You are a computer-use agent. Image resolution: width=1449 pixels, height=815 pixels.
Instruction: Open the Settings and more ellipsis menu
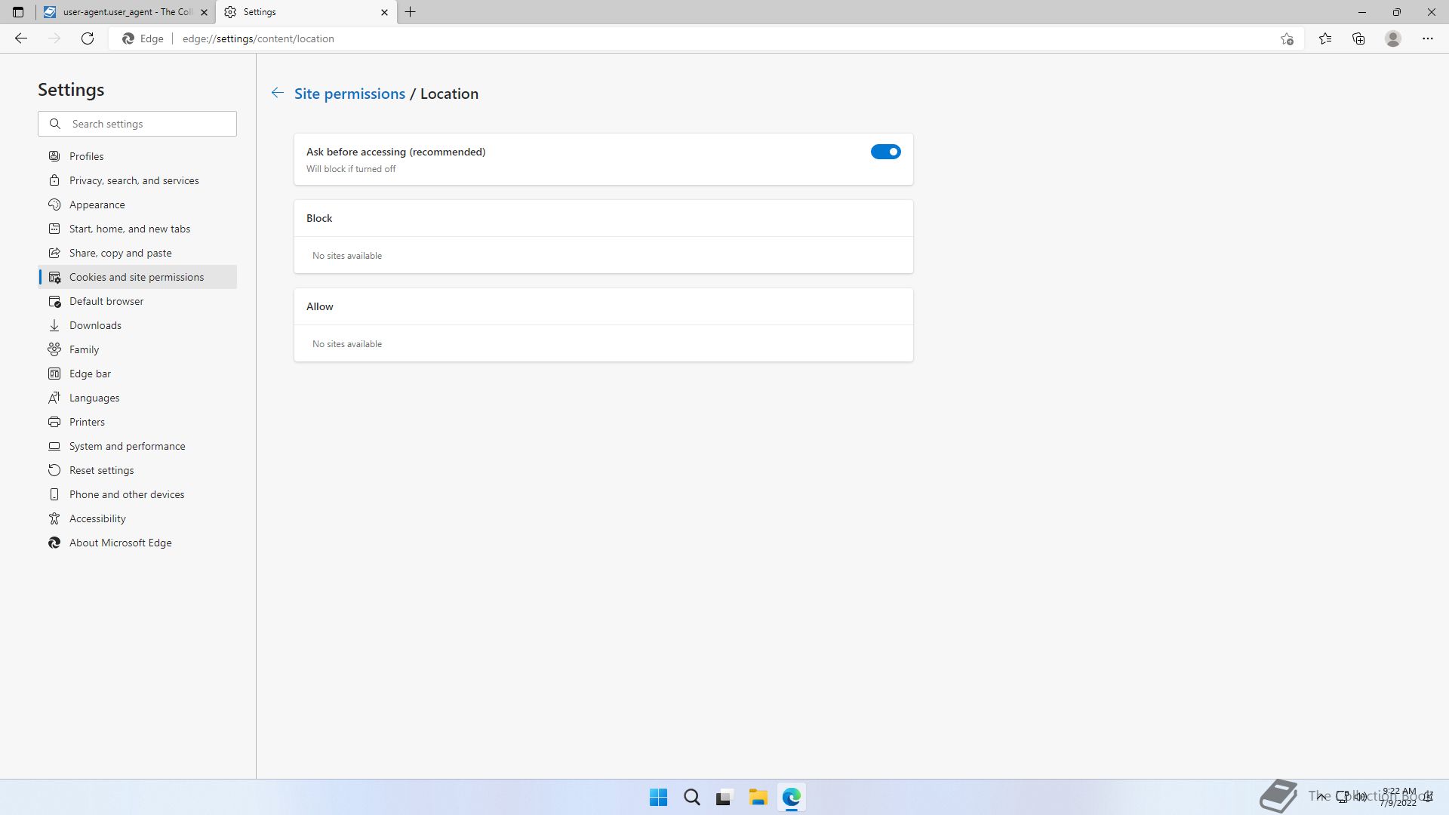point(1428,38)
